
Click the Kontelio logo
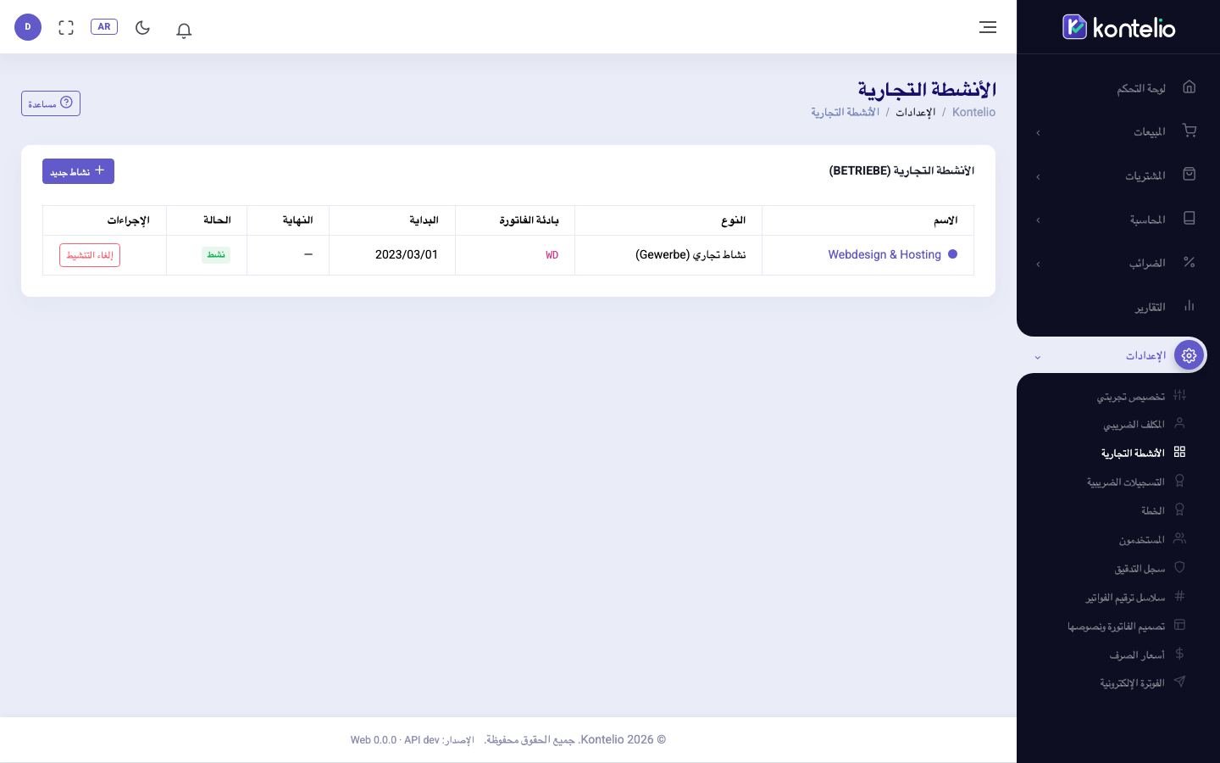coord(1118,27)
